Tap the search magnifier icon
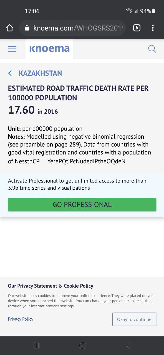The width and height of the screenshot is (164, 355). pos(152,49)
